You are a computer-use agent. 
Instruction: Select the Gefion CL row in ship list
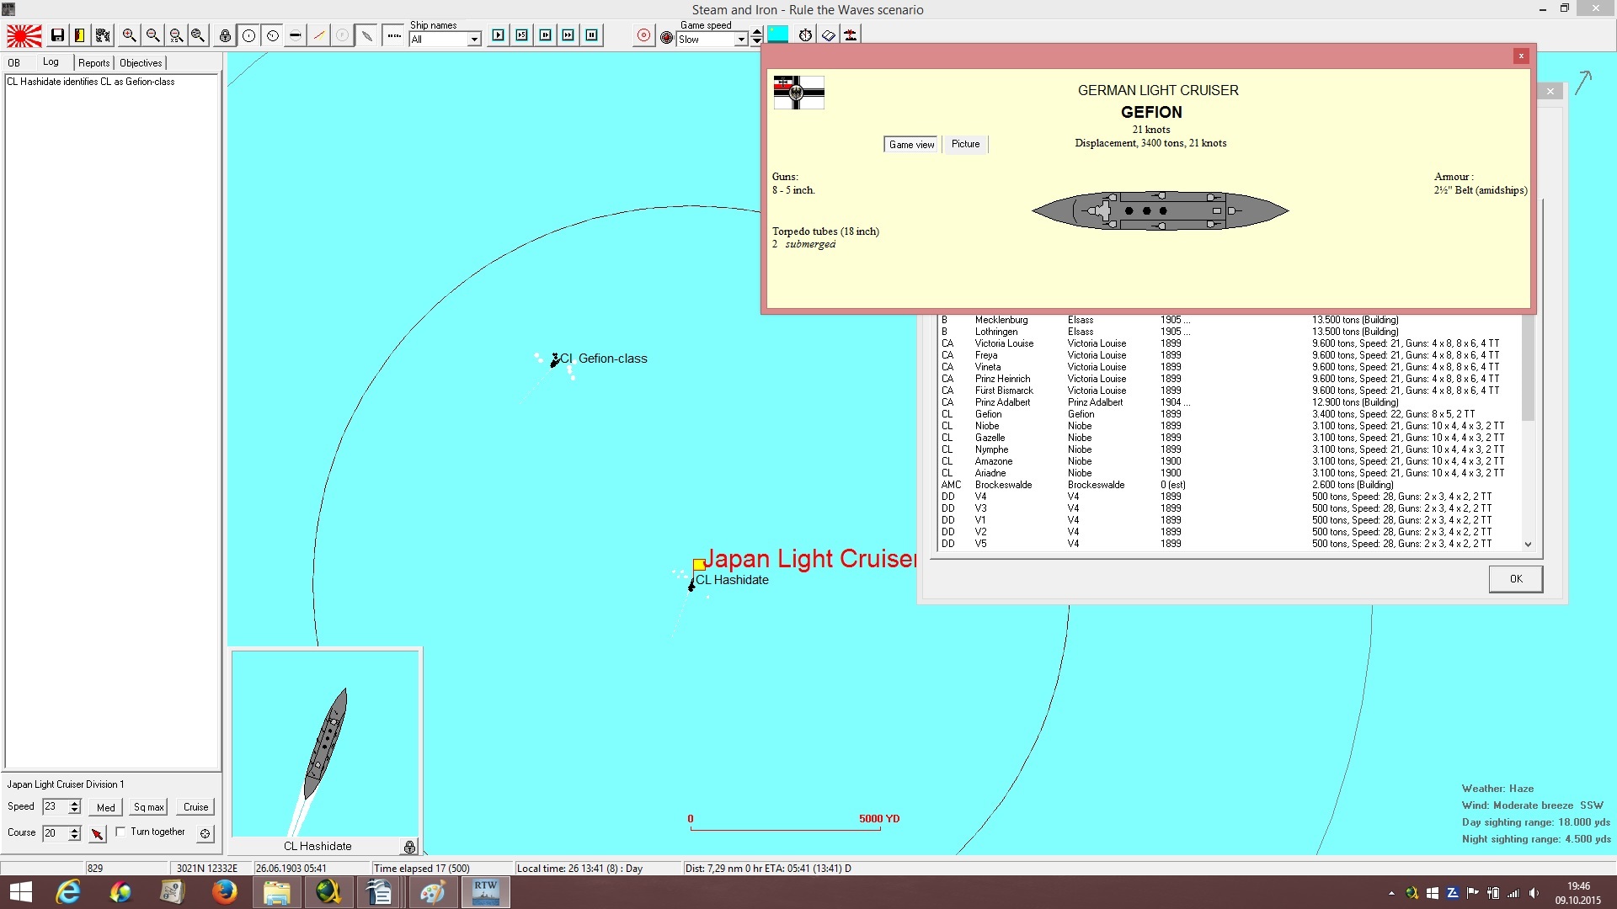pyautogui.click(x=1230, y=414)
